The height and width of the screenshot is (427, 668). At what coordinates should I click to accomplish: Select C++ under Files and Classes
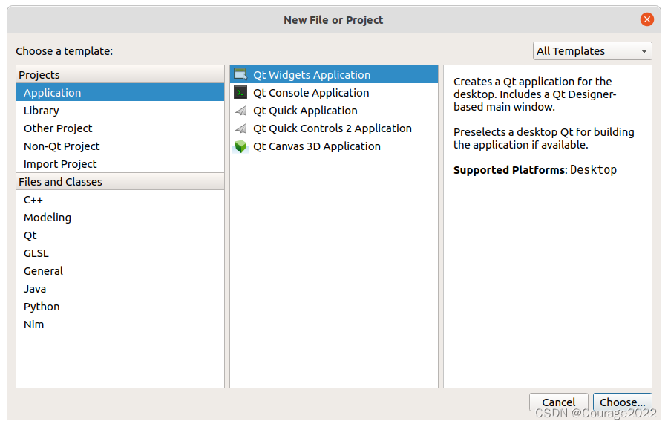coord(33,200)
